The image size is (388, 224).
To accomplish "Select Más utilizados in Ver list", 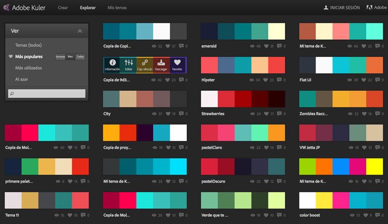I will coord(28,68).
